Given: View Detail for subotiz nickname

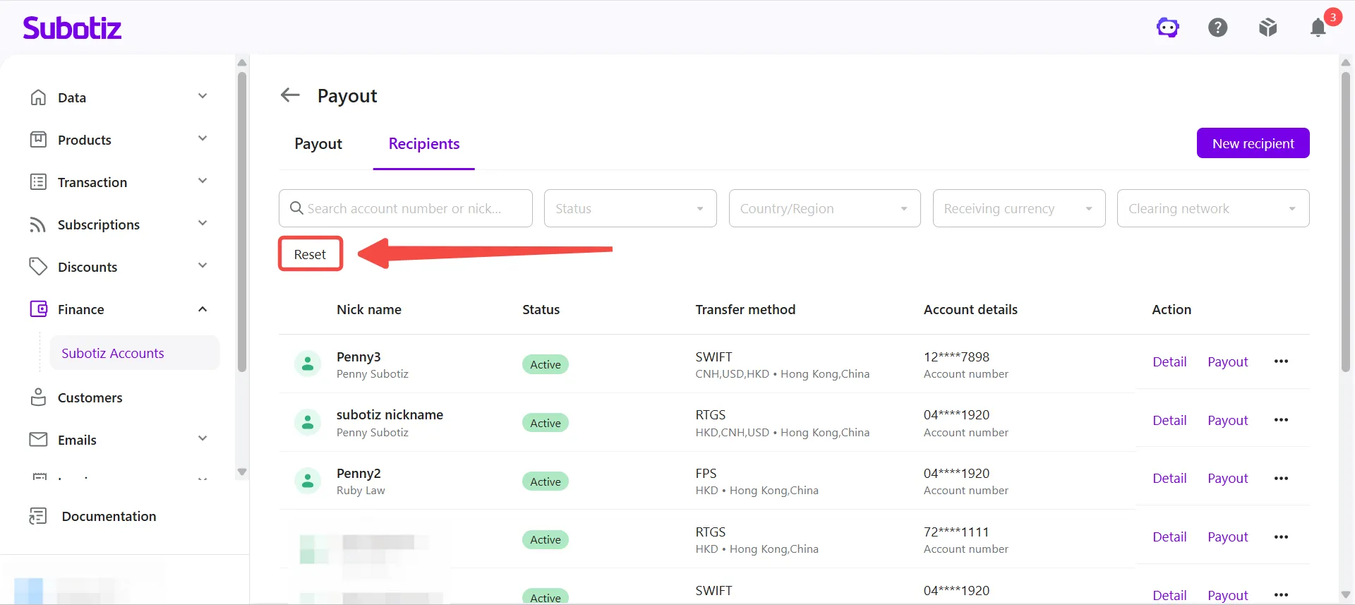Looking at the screenshot, I should pyautogui.click(x=1169, y=421).
